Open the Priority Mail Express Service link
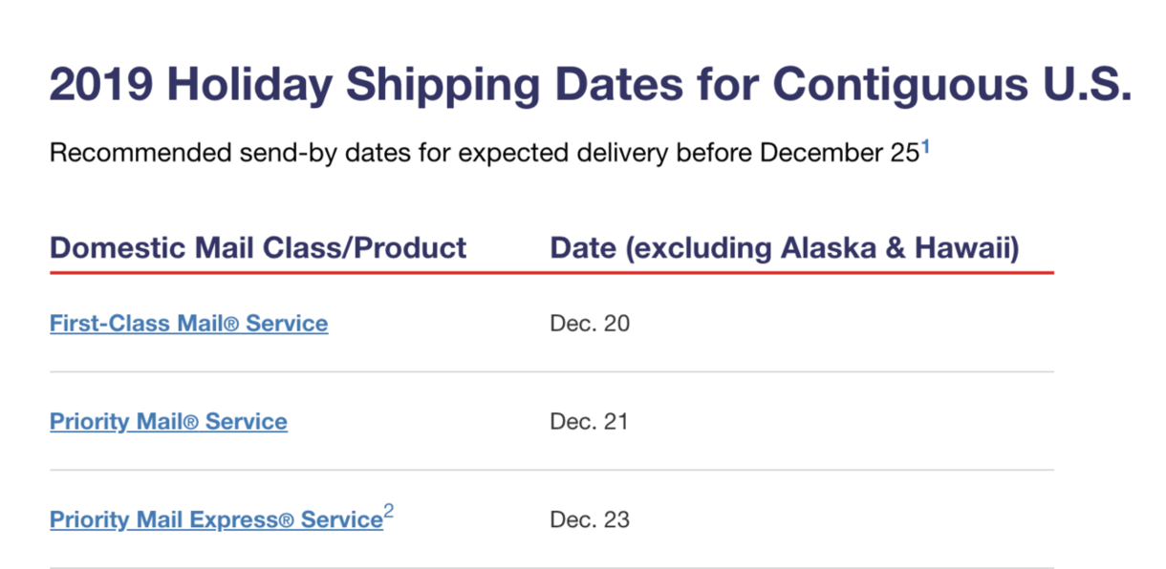Image resolution: width=1166 pixels, height=569 pixels. pyautogui.click(x=216, y=520)
